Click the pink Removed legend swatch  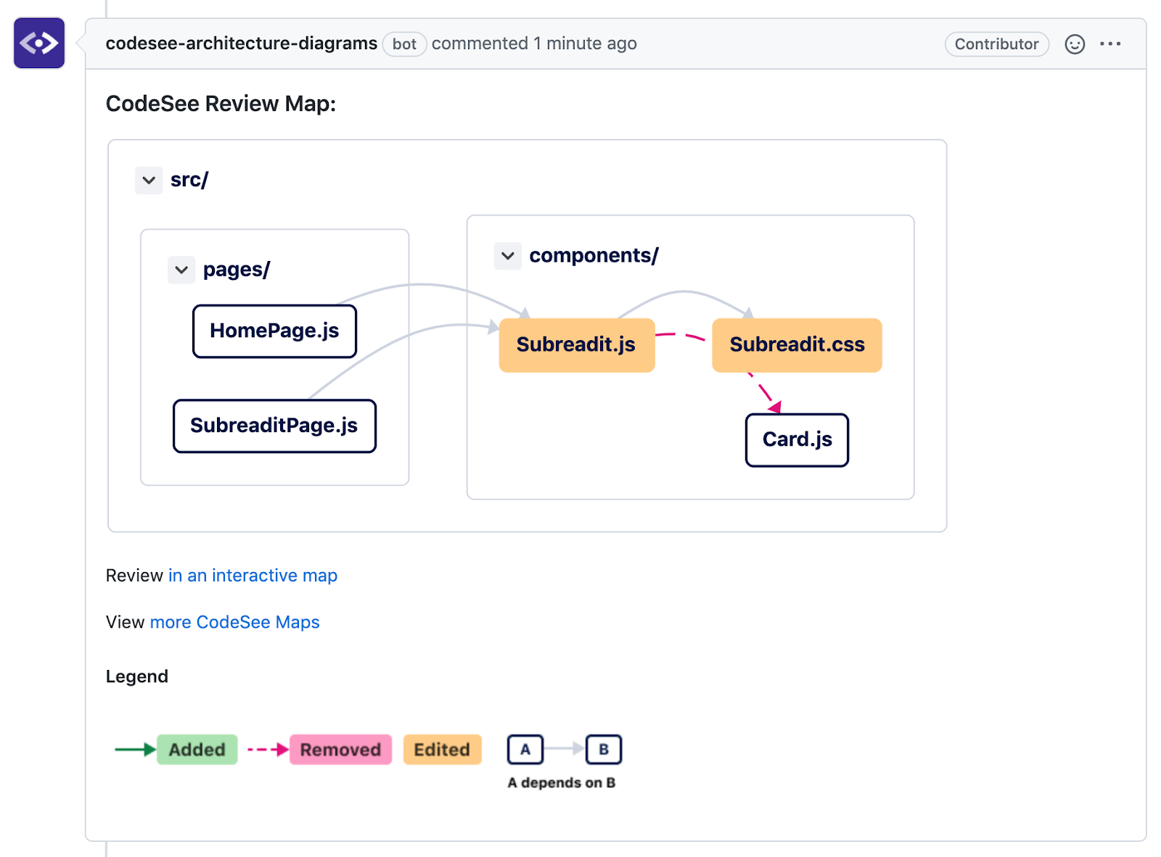[340, 750]
